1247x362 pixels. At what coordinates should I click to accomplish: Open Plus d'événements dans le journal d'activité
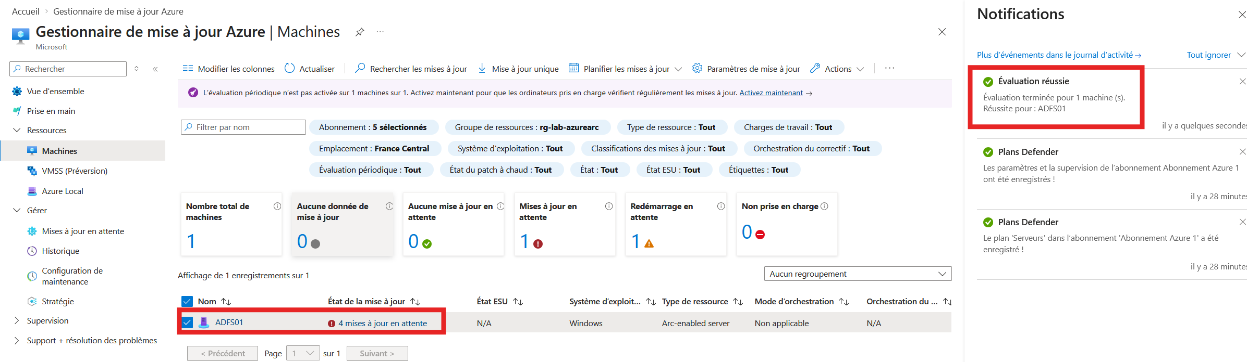pos(1059,55)
